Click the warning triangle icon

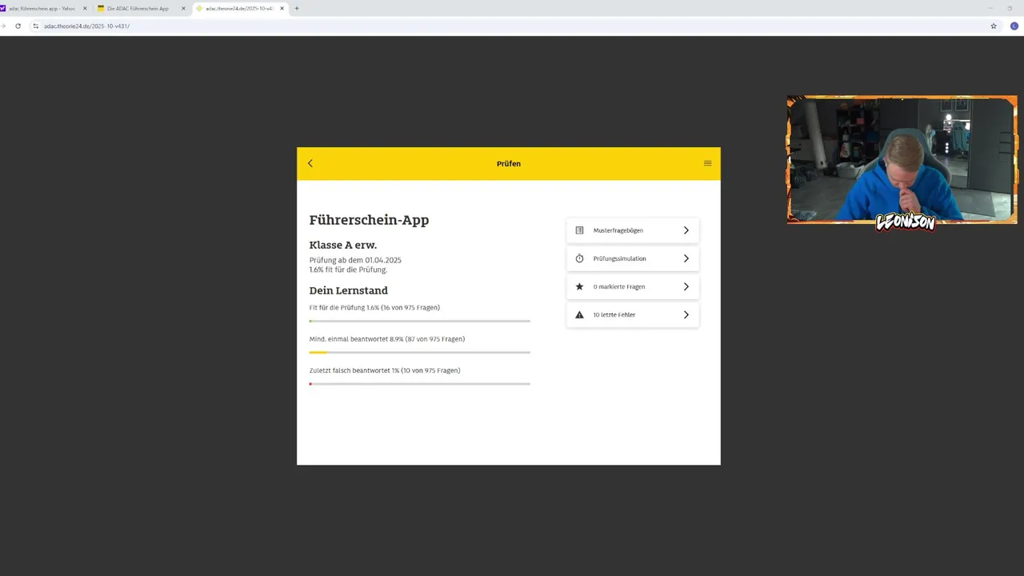(x=579, y=314)
